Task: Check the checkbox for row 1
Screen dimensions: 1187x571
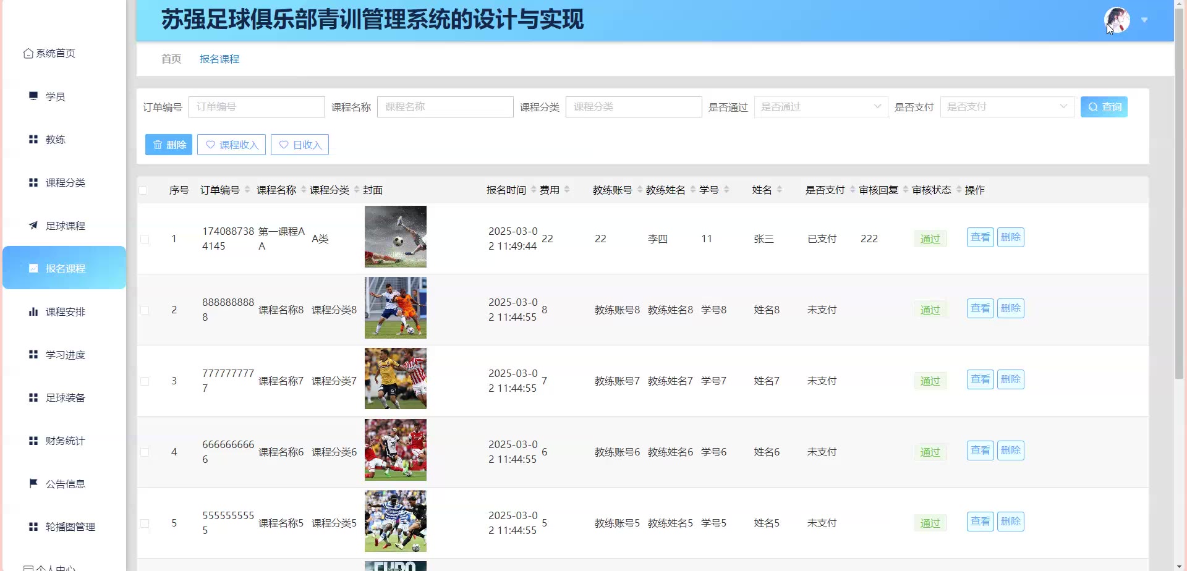Action: pos(145,239)
